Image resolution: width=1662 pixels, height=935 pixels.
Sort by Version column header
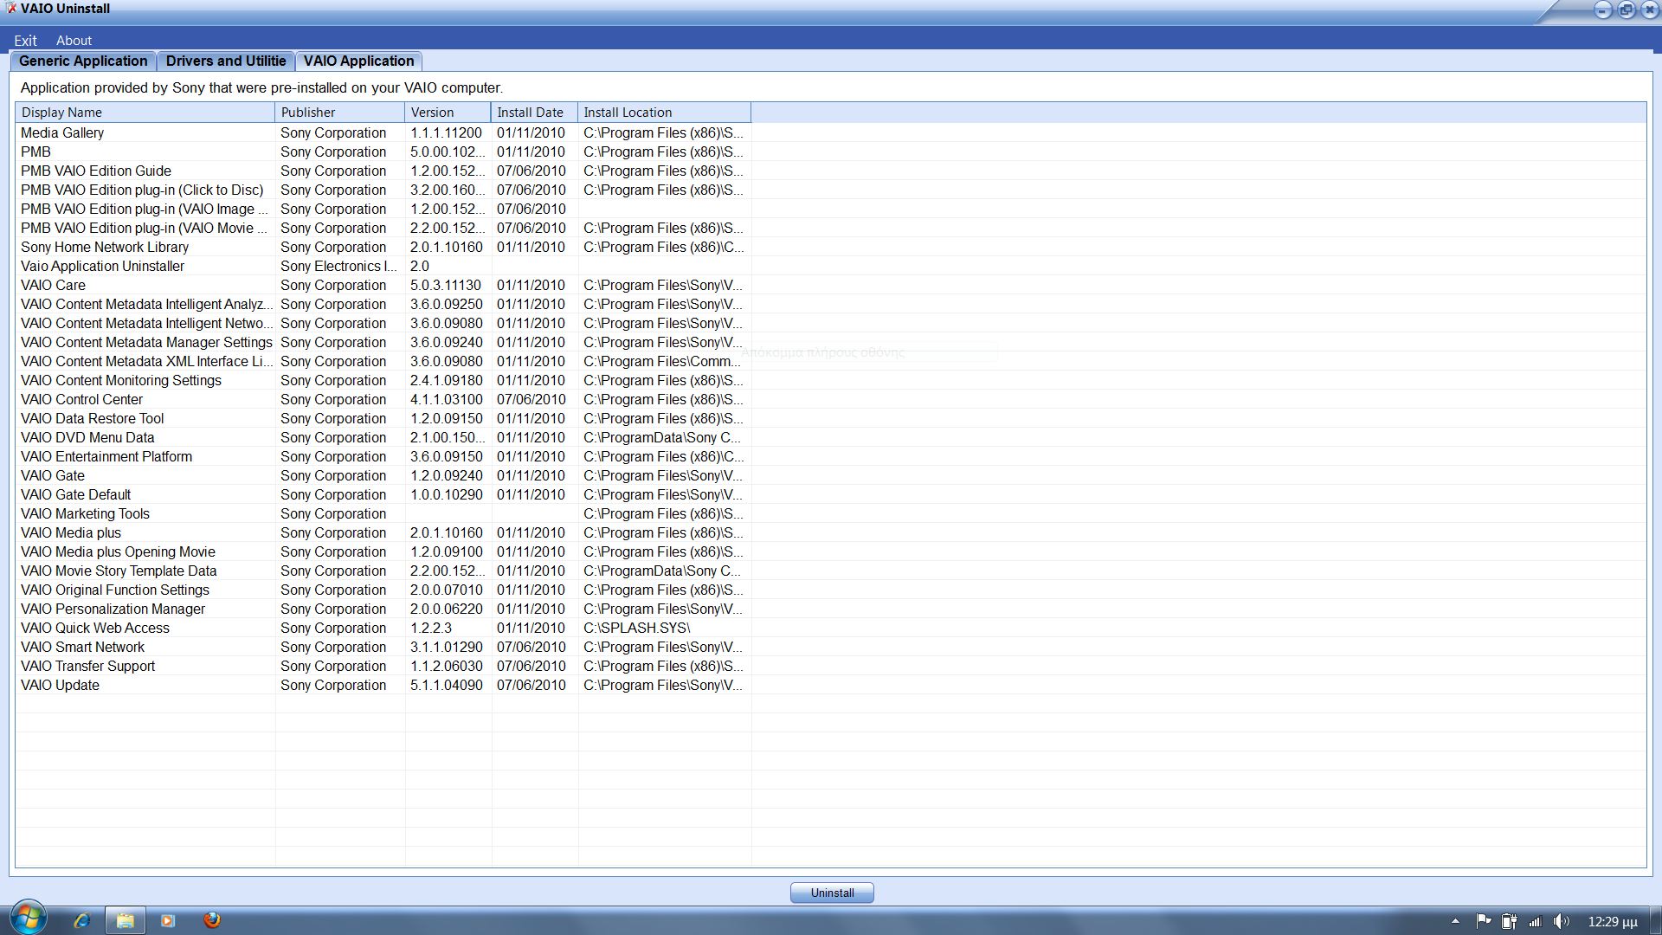tap(448, 113)
